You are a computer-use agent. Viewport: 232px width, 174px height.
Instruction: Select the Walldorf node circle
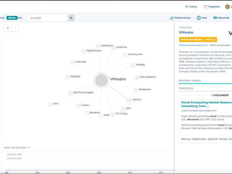coord(68,77)
